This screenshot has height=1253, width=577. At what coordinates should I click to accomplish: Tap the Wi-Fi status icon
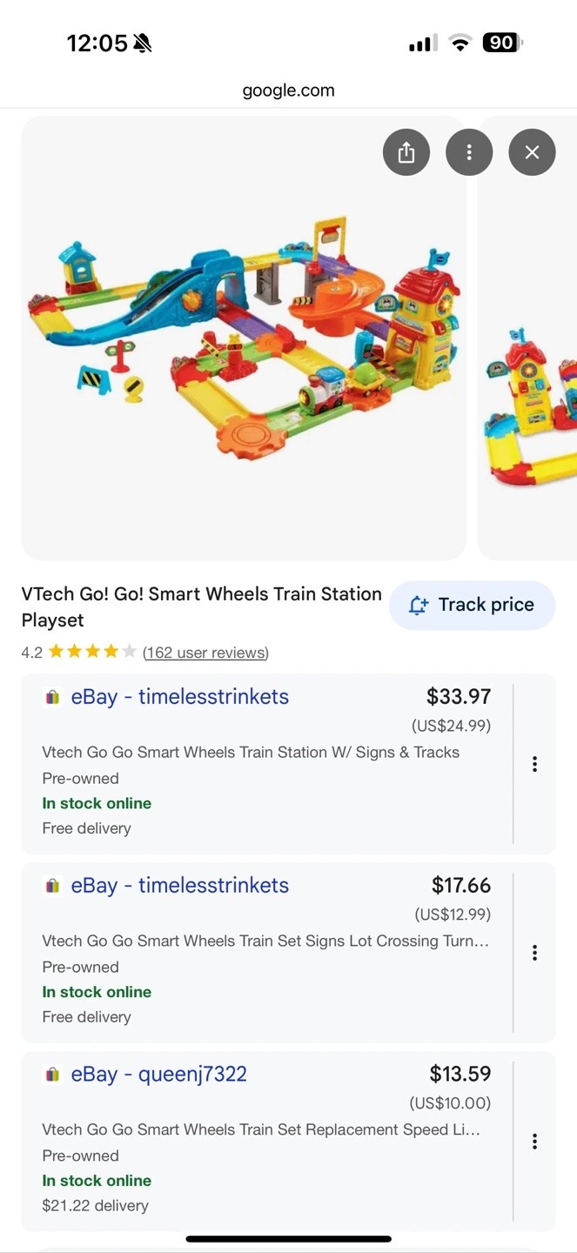click(460, 43)
